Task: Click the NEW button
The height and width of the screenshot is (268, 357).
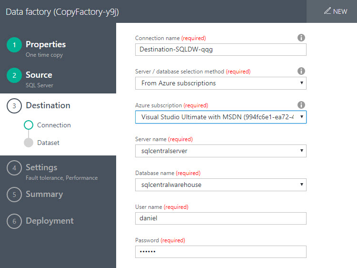Action: coord(336,11)
